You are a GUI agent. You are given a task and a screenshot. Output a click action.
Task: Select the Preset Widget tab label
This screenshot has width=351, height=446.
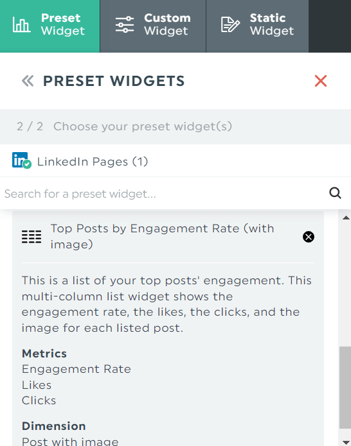click(x=63, y=24)
